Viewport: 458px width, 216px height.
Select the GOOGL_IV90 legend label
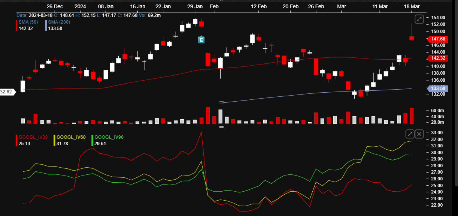click(x=109, y=137)
